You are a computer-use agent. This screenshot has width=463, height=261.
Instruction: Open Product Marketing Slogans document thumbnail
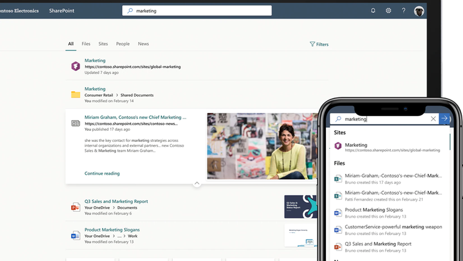300,235
